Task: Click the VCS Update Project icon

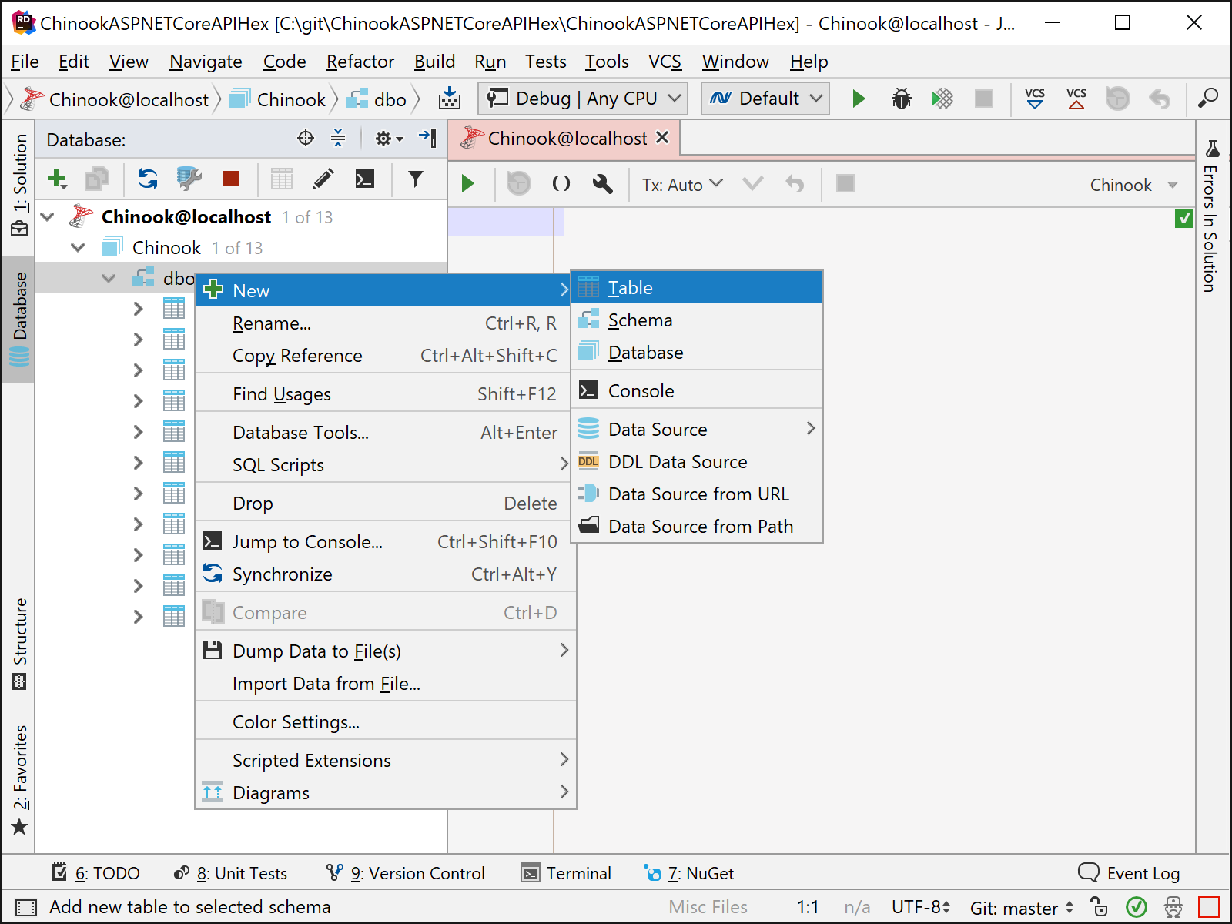Action: 1035,99
